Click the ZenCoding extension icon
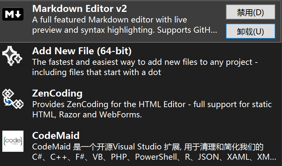 click(x=13, y=99)
